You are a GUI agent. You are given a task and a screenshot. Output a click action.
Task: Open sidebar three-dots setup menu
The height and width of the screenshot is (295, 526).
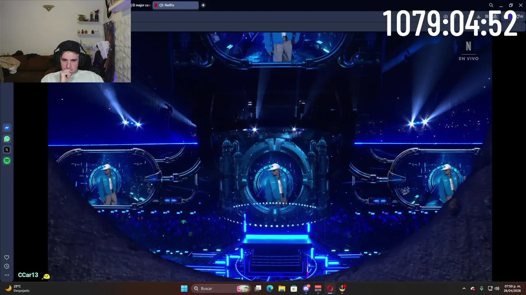tap(7, 275)
